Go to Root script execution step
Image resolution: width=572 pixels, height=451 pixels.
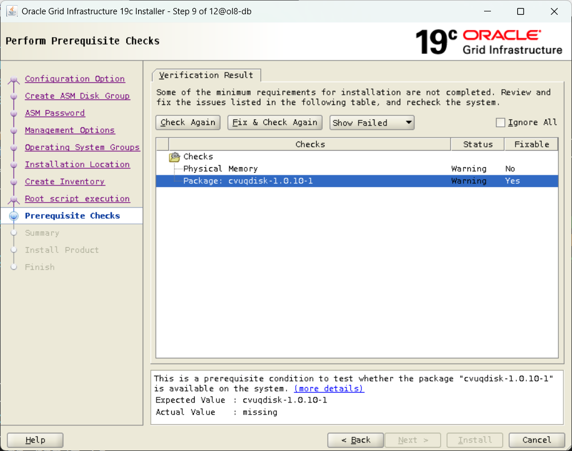point(77,199)
